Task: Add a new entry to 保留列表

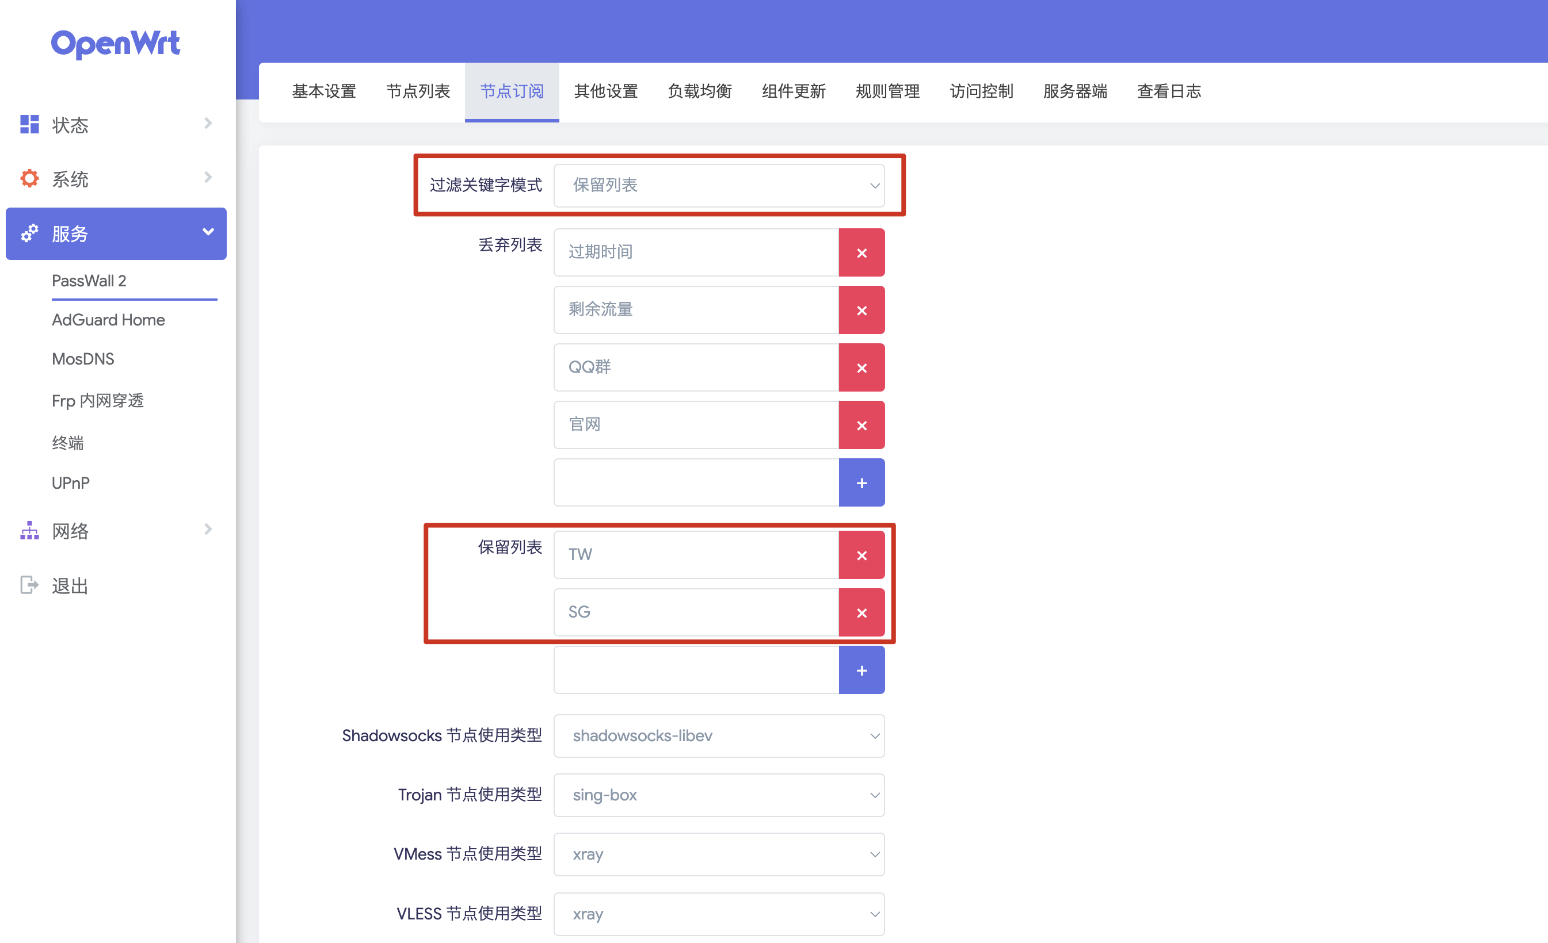Action: pos(861,670)
